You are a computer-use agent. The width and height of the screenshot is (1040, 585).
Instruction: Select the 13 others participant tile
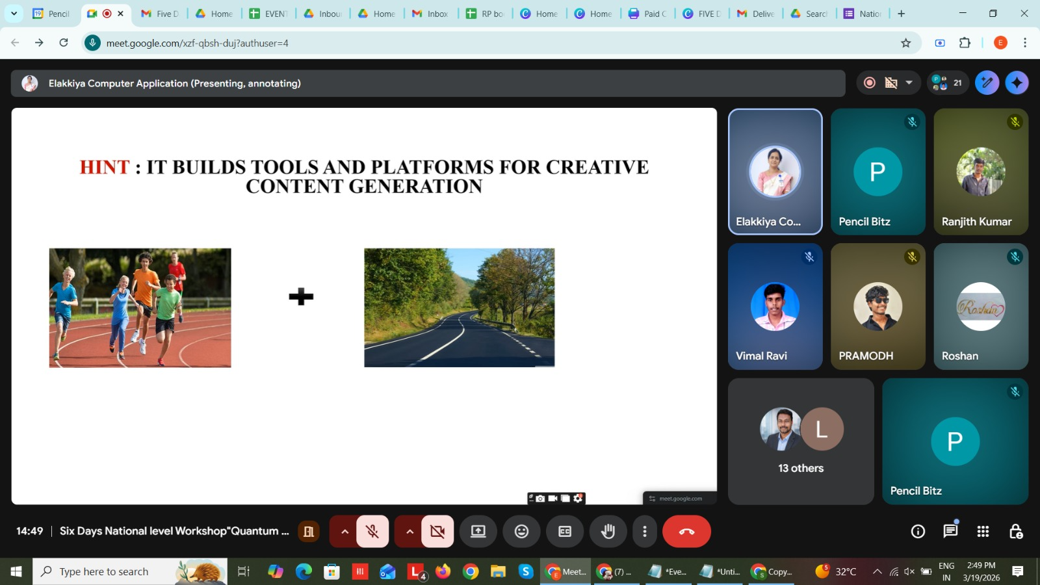801,441
